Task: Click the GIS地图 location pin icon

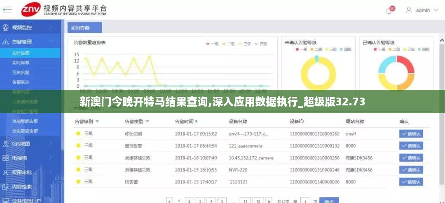Action: pos(6,144)
